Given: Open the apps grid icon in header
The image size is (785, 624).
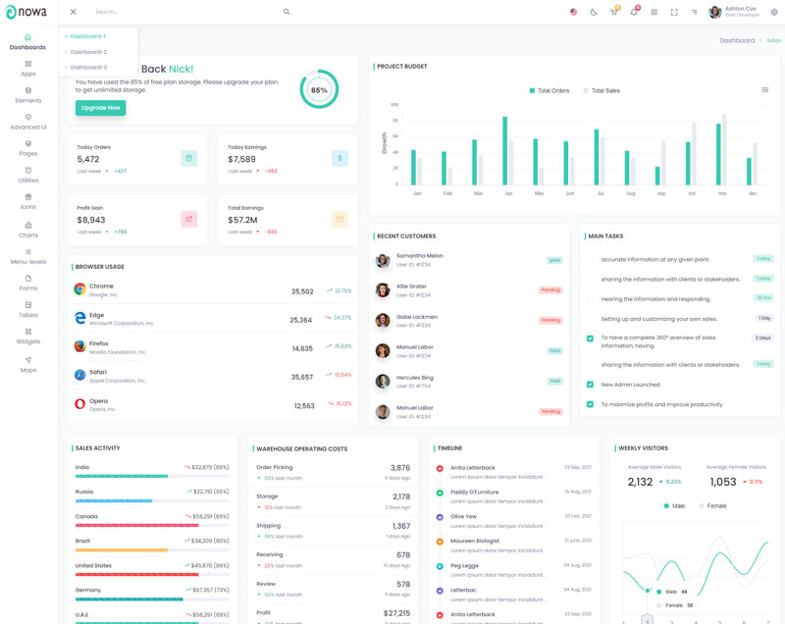Looking at the screenshot, I should (x=654, y=12).
